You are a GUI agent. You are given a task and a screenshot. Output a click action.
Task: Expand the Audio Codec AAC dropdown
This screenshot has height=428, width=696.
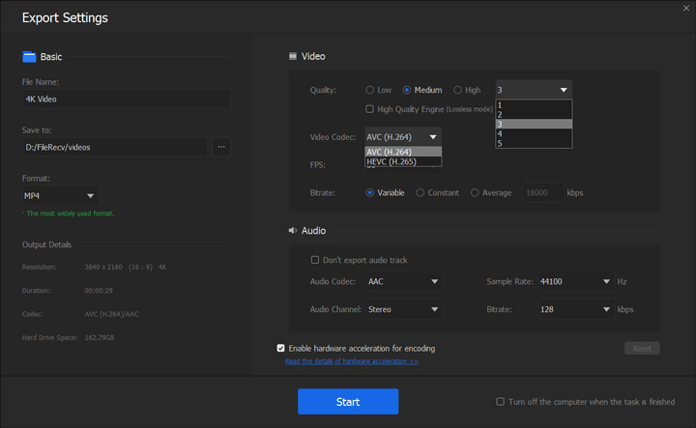(404, 282)
